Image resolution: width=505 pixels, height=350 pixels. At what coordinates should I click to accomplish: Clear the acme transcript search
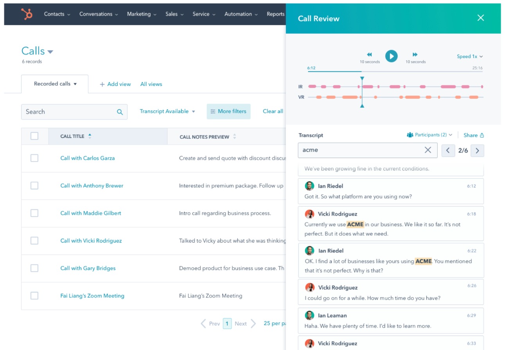tap(428, 150)
